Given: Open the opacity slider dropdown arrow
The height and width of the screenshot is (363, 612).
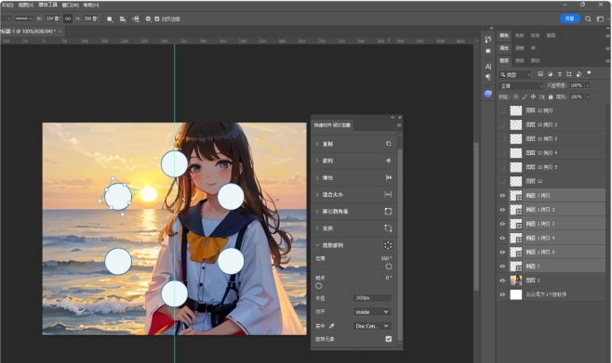Looking at the screenshot, I should click(588, 85).
